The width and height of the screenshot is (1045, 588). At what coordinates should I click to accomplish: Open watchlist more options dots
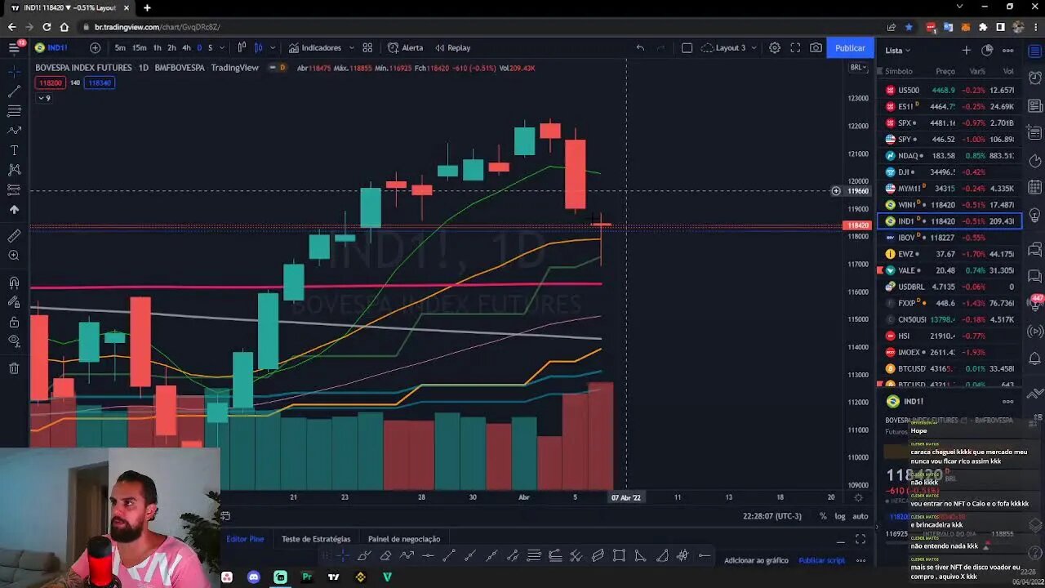tap(1008, 50)
